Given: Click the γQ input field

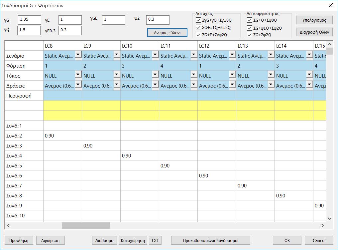Looking at the screenshot, I should [x=29, y=30].
